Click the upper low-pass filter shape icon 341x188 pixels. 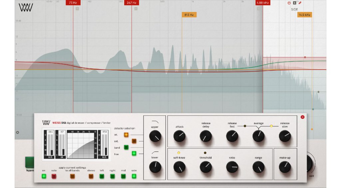click(155, 122)
